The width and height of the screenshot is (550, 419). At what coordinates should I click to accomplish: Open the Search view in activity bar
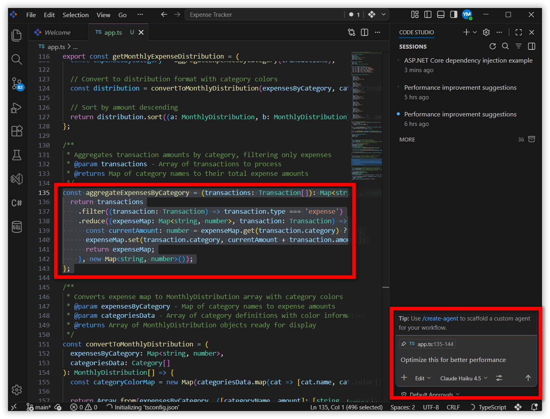coord(17,59)
